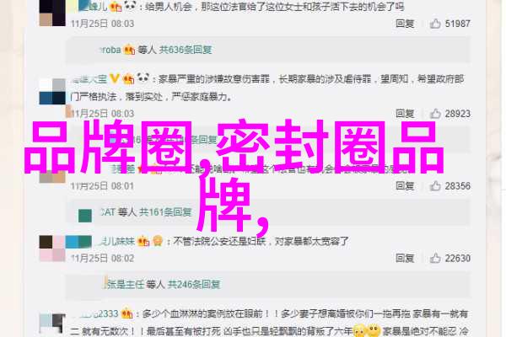Viewport: 506px width, 337px height.
Task: Reply to the comment with 22630 likes
Action: pyautogui.click(x=405, y=258)
